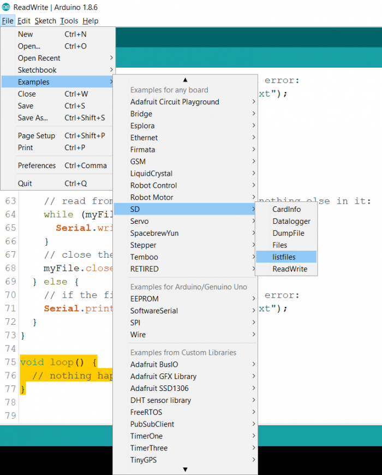Expand the Robot Control examples submenu
This screenshot has height=475, width=382.
click(x=185, y=186)
